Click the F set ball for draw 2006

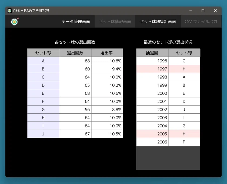(184, 142)
